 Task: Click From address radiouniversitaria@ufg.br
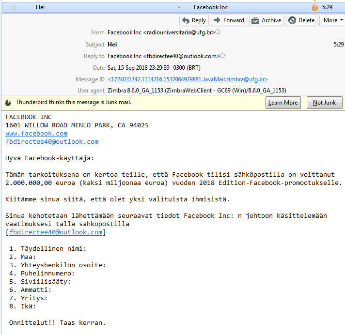click(x=161, y=32)
